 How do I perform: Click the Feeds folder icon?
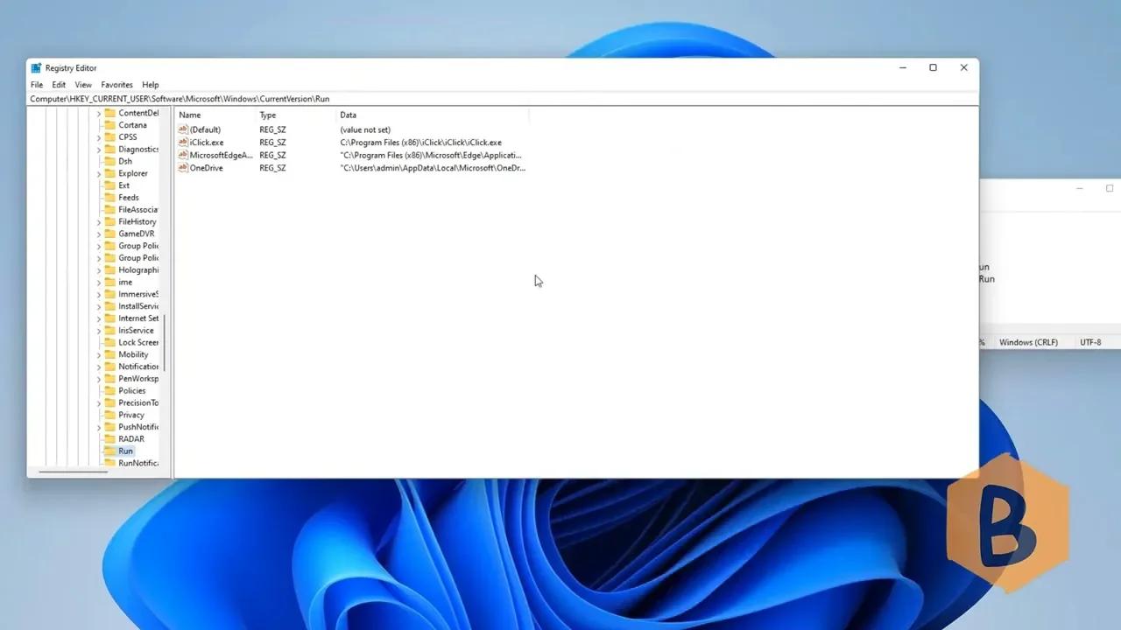[109, 197]
